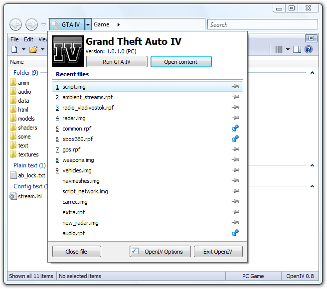327x289 pixels.
Task: Click the help question mark icon
Action: (x=309, y=49)
